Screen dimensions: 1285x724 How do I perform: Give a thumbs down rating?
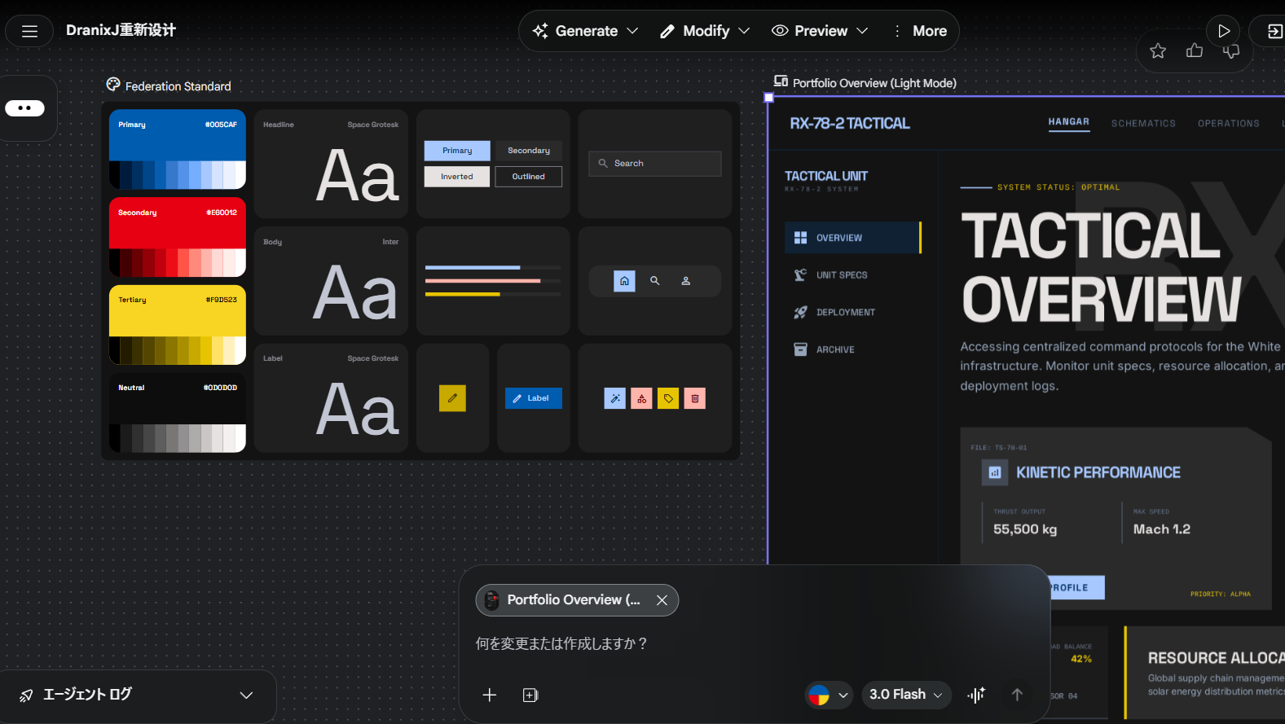(1231, 51)
